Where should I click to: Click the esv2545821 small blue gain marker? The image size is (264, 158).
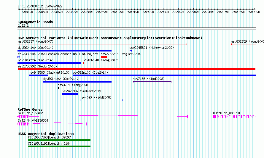coord(131,51)
